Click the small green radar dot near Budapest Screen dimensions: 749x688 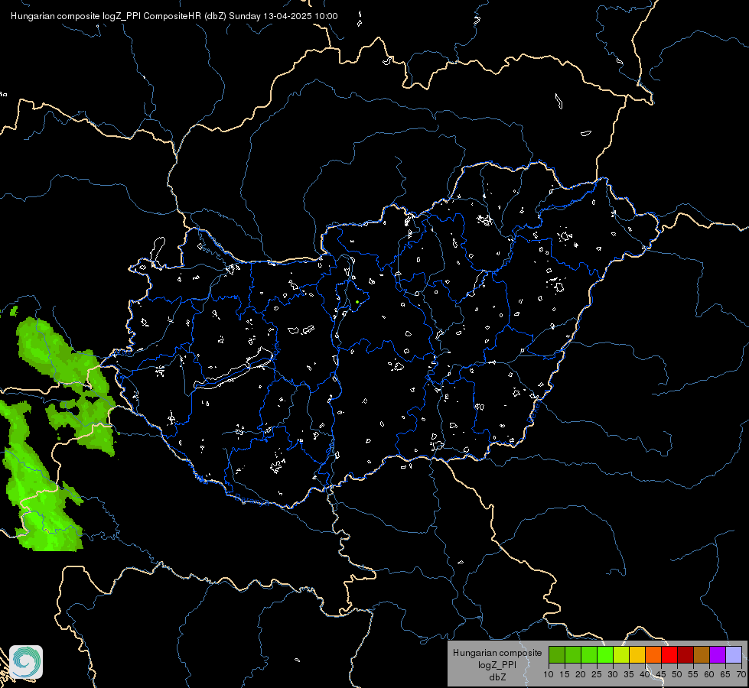357,302
